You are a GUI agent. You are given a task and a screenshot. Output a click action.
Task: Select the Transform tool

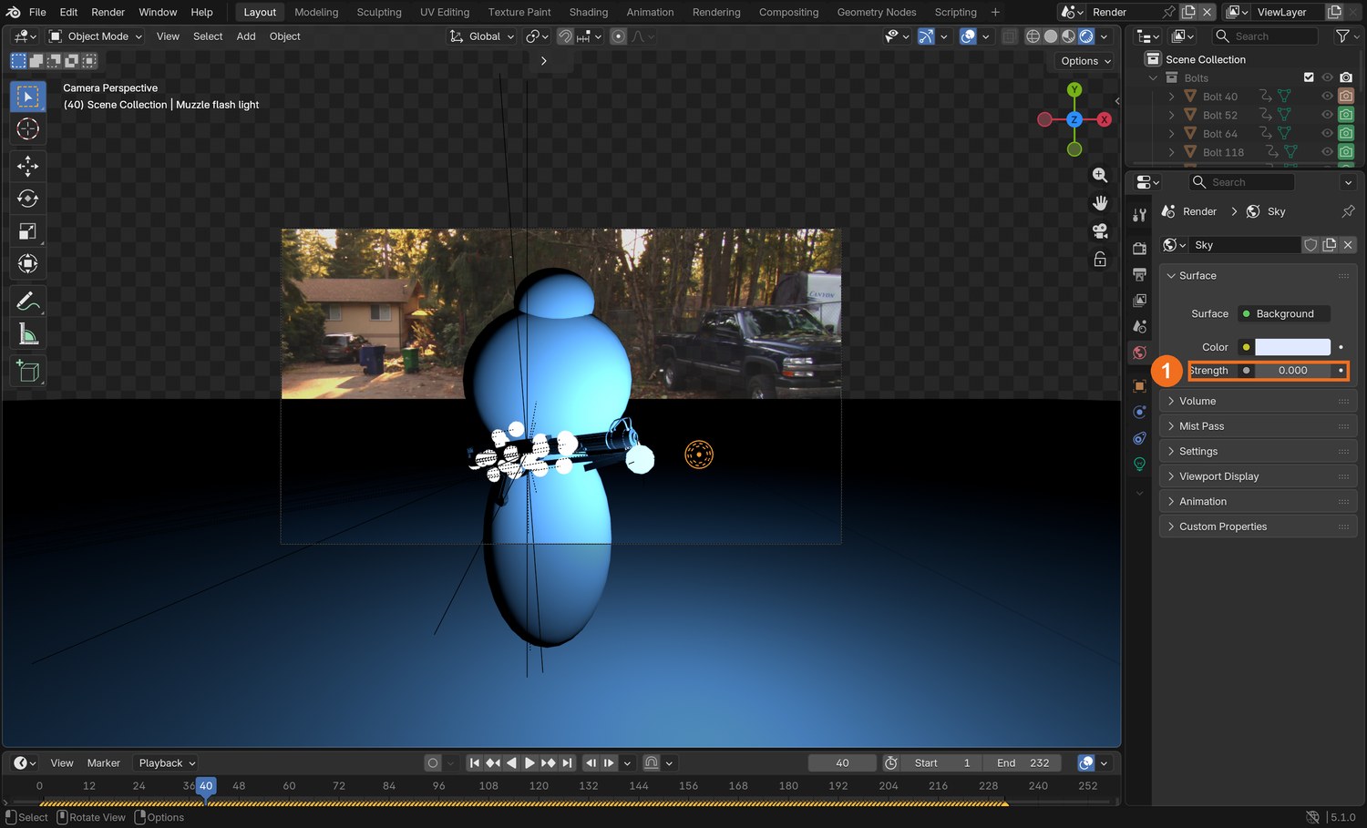(28, 264)
